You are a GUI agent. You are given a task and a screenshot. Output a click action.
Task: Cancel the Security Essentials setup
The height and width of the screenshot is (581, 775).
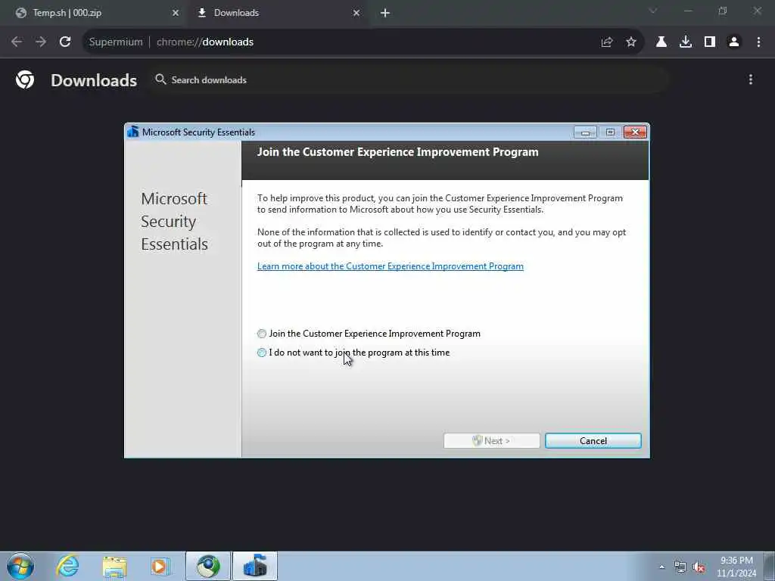coord(593,441)
